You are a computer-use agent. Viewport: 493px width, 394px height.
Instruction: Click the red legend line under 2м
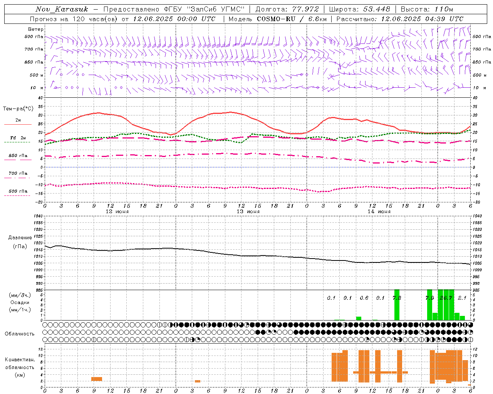(x=18, y=125)
